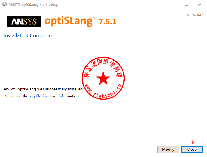Click 'ANSYS optiSLang was successfully installed.' text

[x=44, y=89]
